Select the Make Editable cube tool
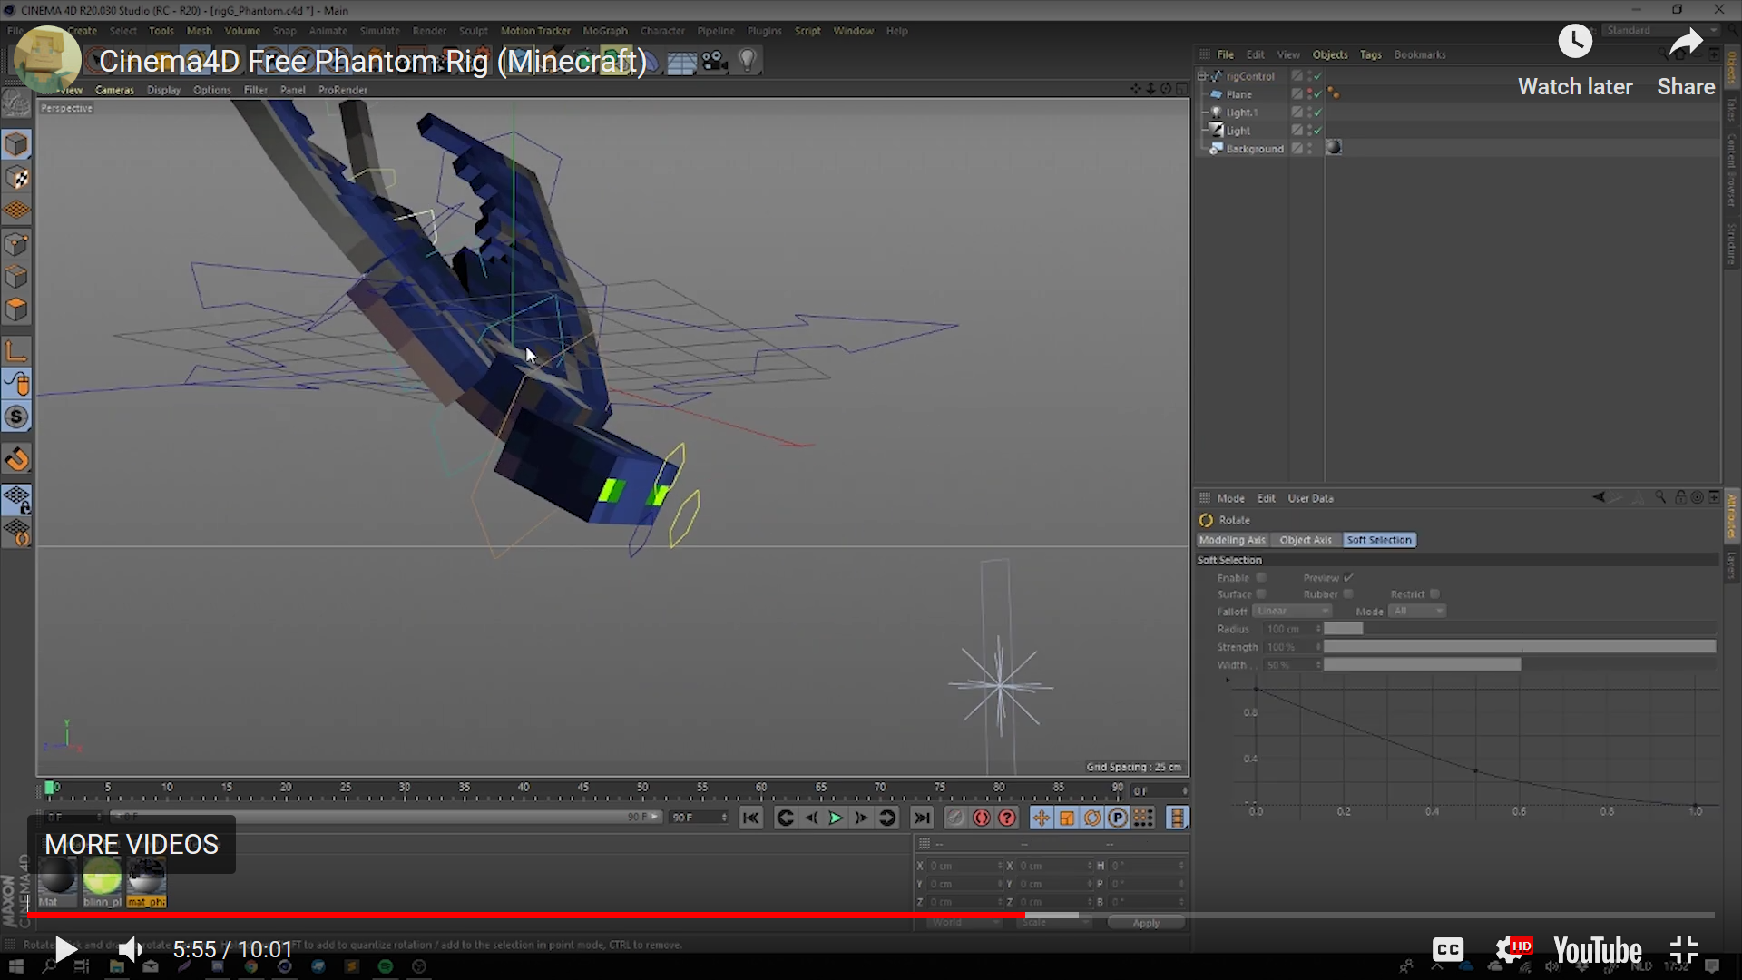Screen dimensions: 1742x980 click(16, 144)
